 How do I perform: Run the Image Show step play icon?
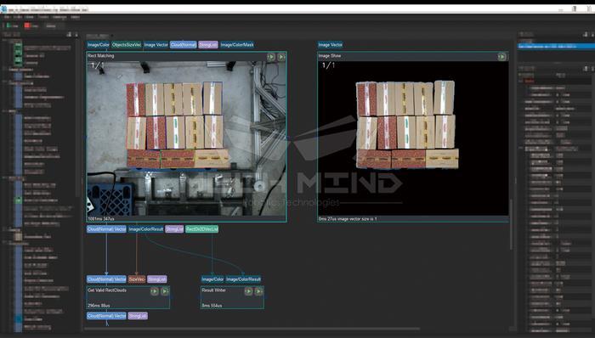pyautogui.click(x=501, y=57)
